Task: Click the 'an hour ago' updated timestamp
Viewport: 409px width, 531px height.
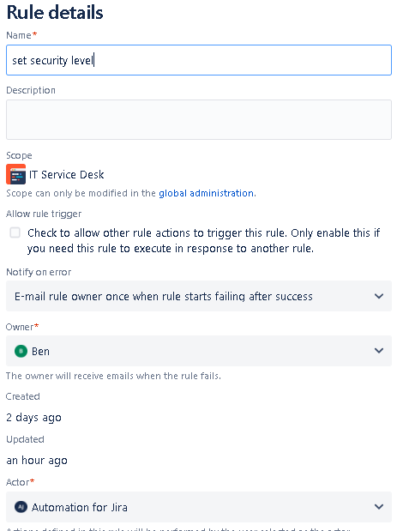Action: tap(37, 461)
